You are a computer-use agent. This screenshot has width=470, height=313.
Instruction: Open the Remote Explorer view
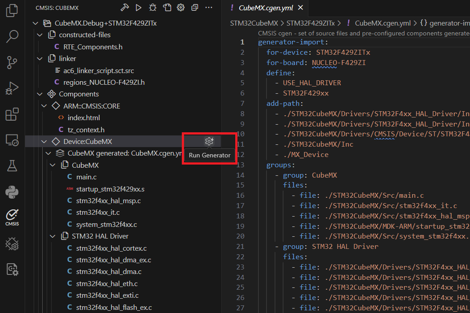point(12,140)
